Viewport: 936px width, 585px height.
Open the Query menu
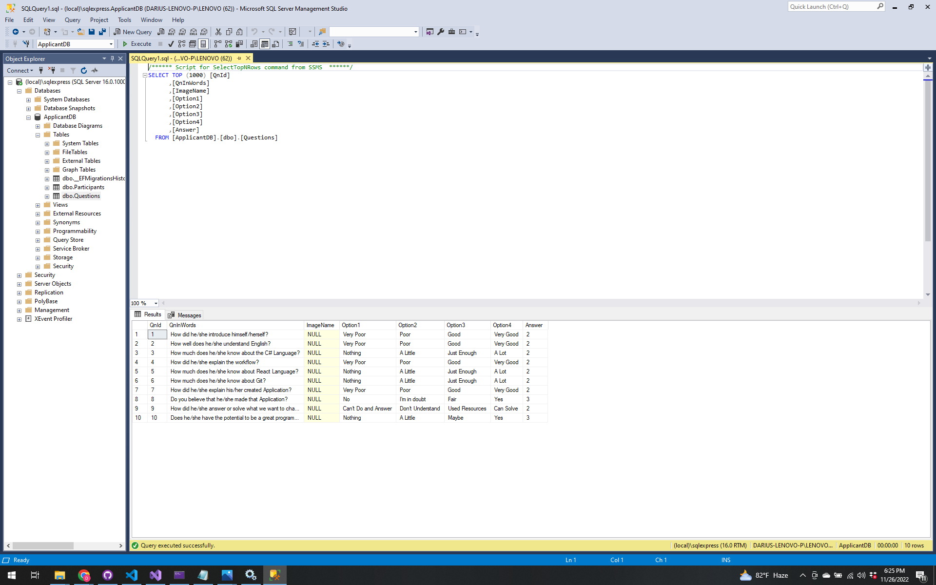coord(72,20)
